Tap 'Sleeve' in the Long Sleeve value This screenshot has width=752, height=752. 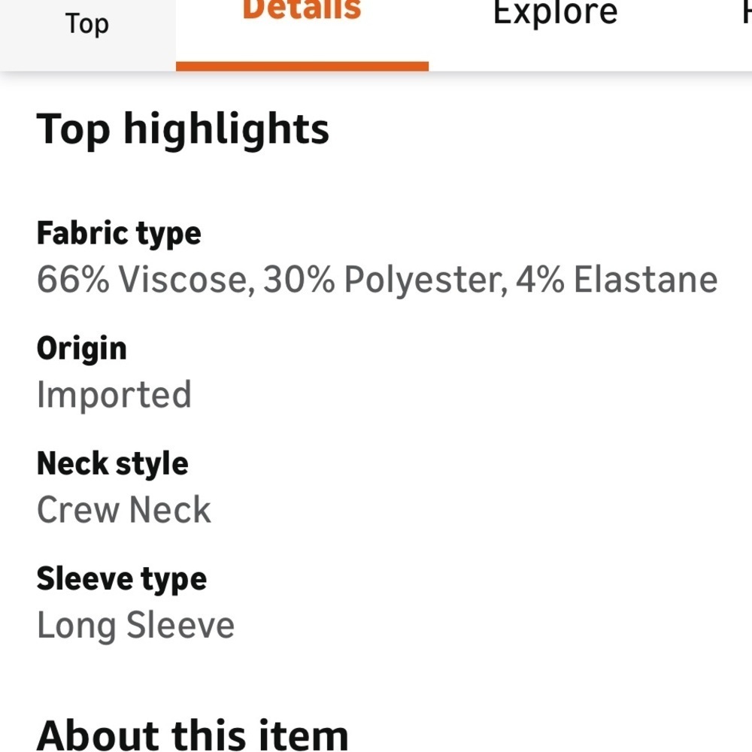[x=180, y=625]
